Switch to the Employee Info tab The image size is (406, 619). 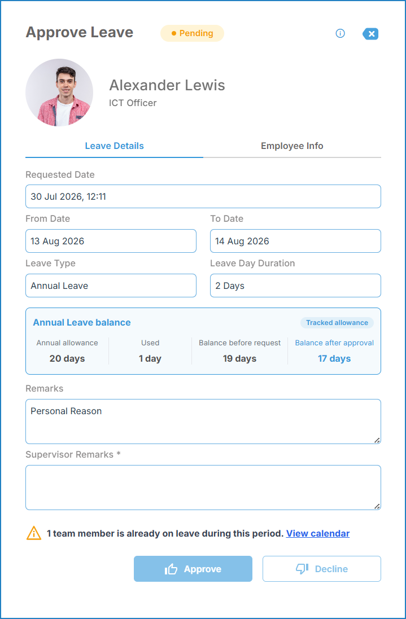click(292, 146)
